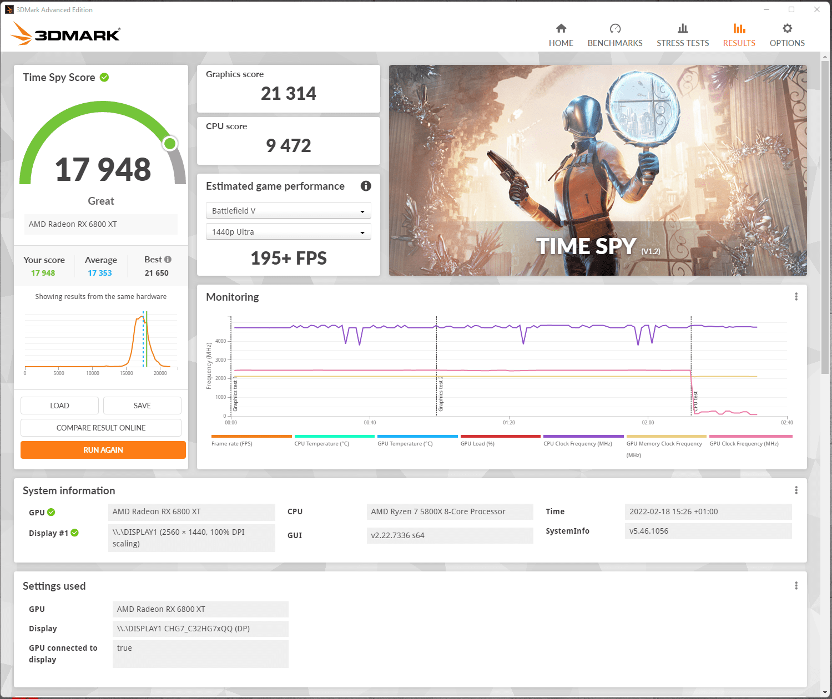Click the DISPLAY1 CHG7_C32HG7xQQ (DP) field

pyautogui.click(x=200, y=629)
